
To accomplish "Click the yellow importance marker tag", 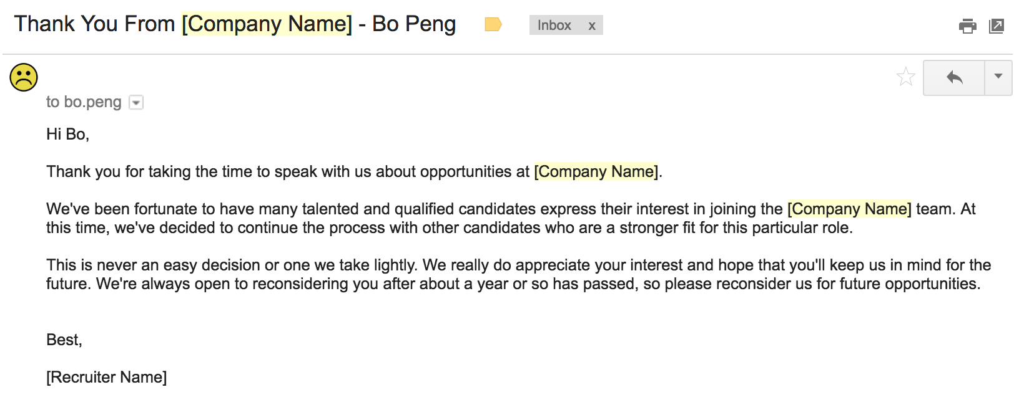I will [493, 25].
